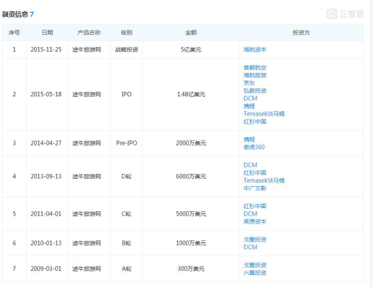373x287 pixels.
Task: Click the 战略投资 level cell
Action: pos(127,50)
